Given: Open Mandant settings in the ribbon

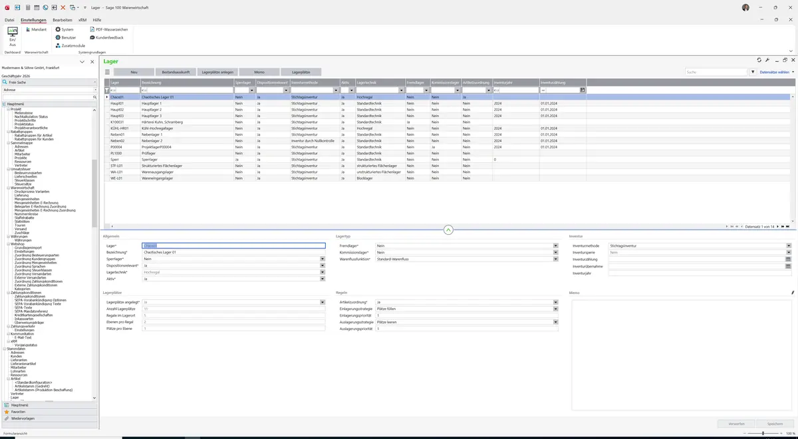Looking at the screenshot, I should (37, 29).
